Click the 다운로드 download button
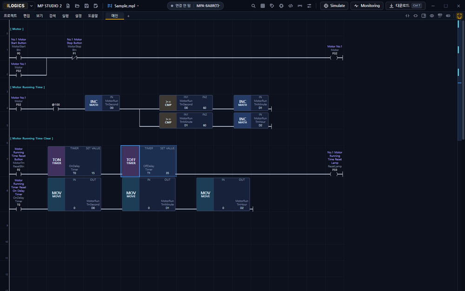 coord(405,6)
